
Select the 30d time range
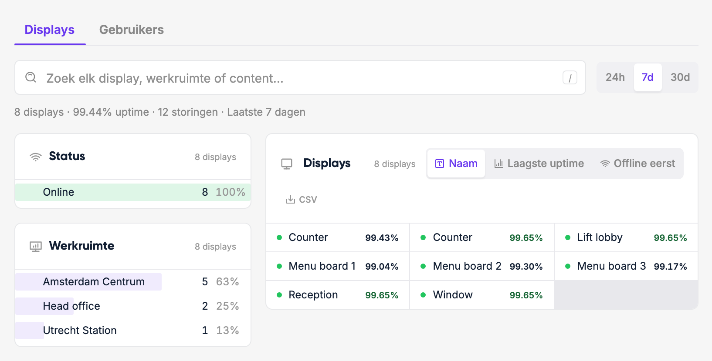tap(680, 77)
